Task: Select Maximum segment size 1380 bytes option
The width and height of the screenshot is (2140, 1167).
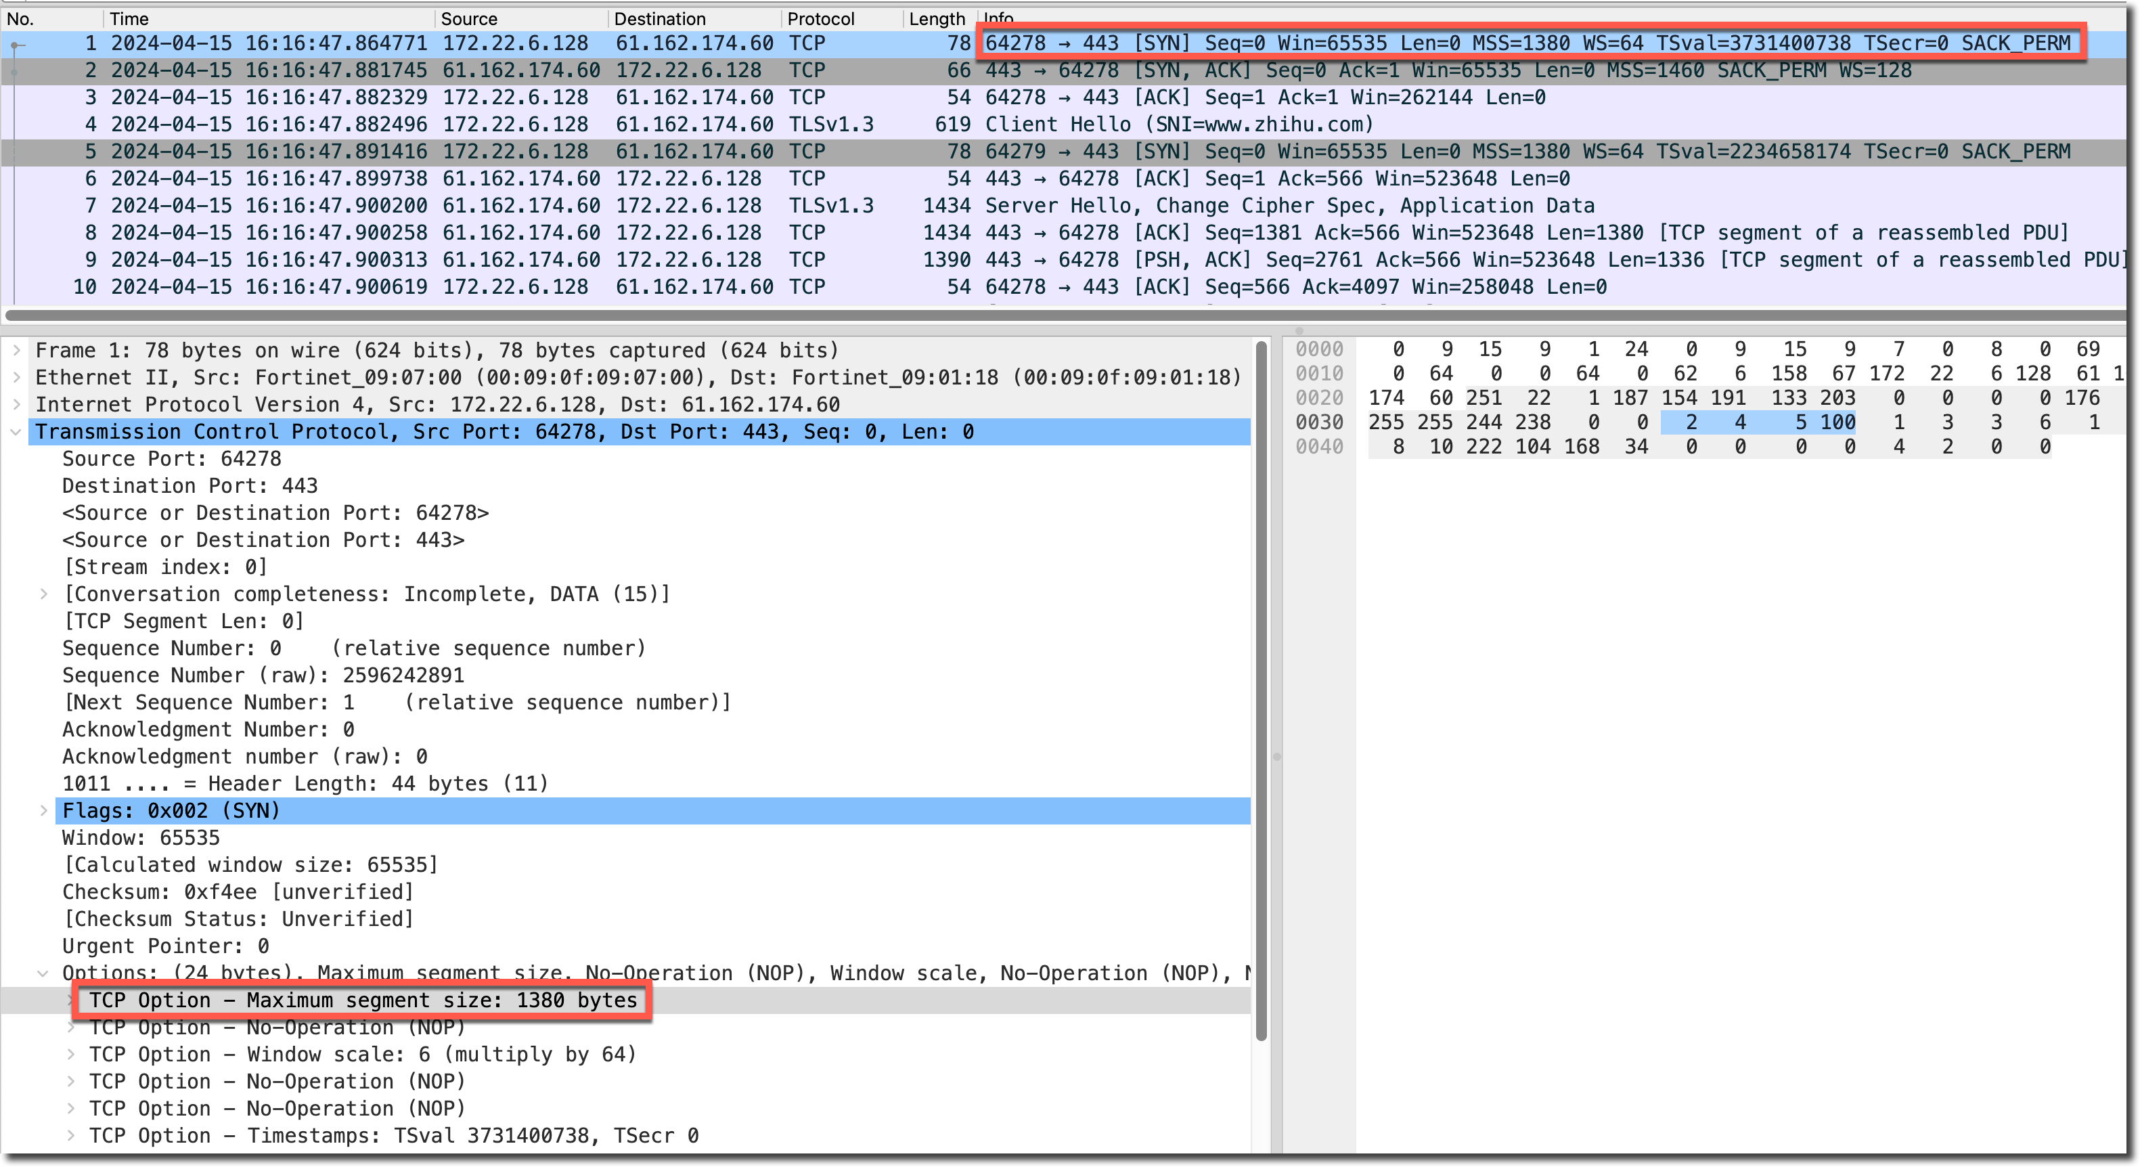Action: (363, 1000)
